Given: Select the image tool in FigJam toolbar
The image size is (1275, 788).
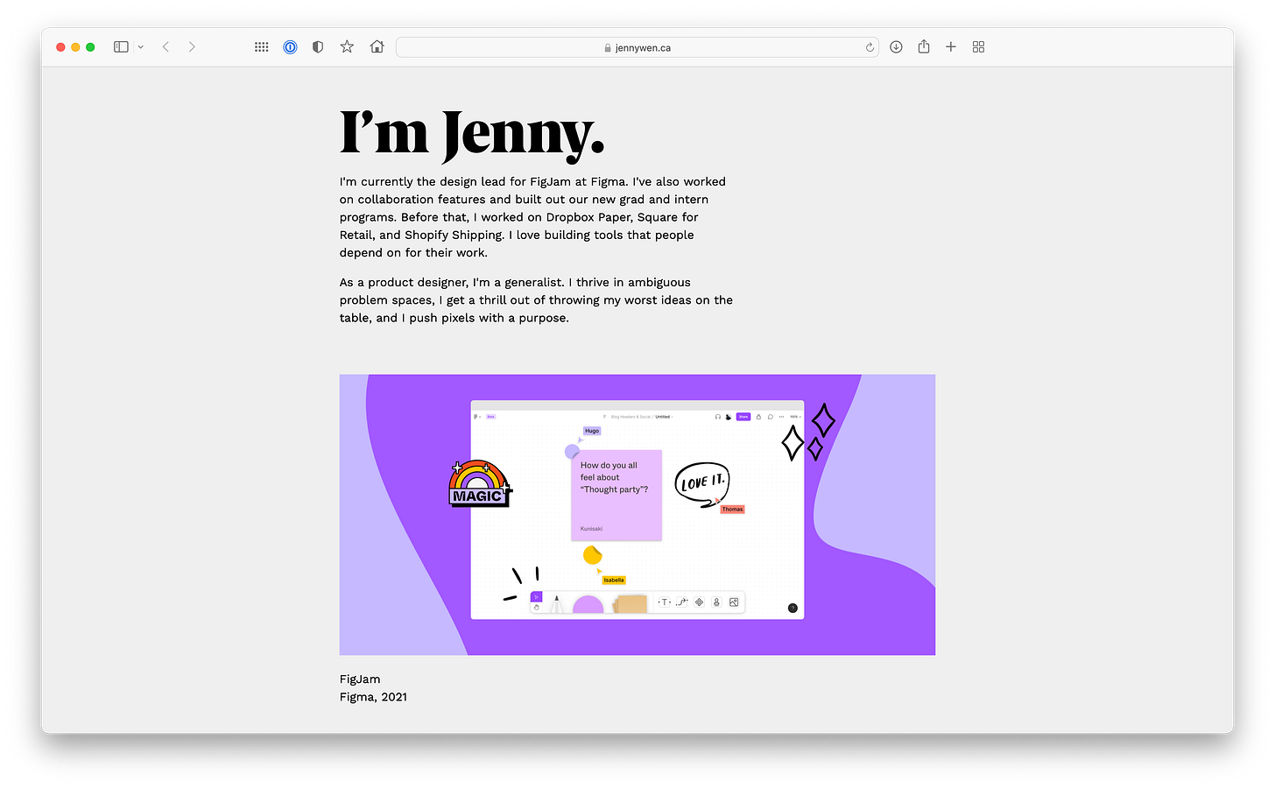Looking at the screenshot, I should point(734,602).
